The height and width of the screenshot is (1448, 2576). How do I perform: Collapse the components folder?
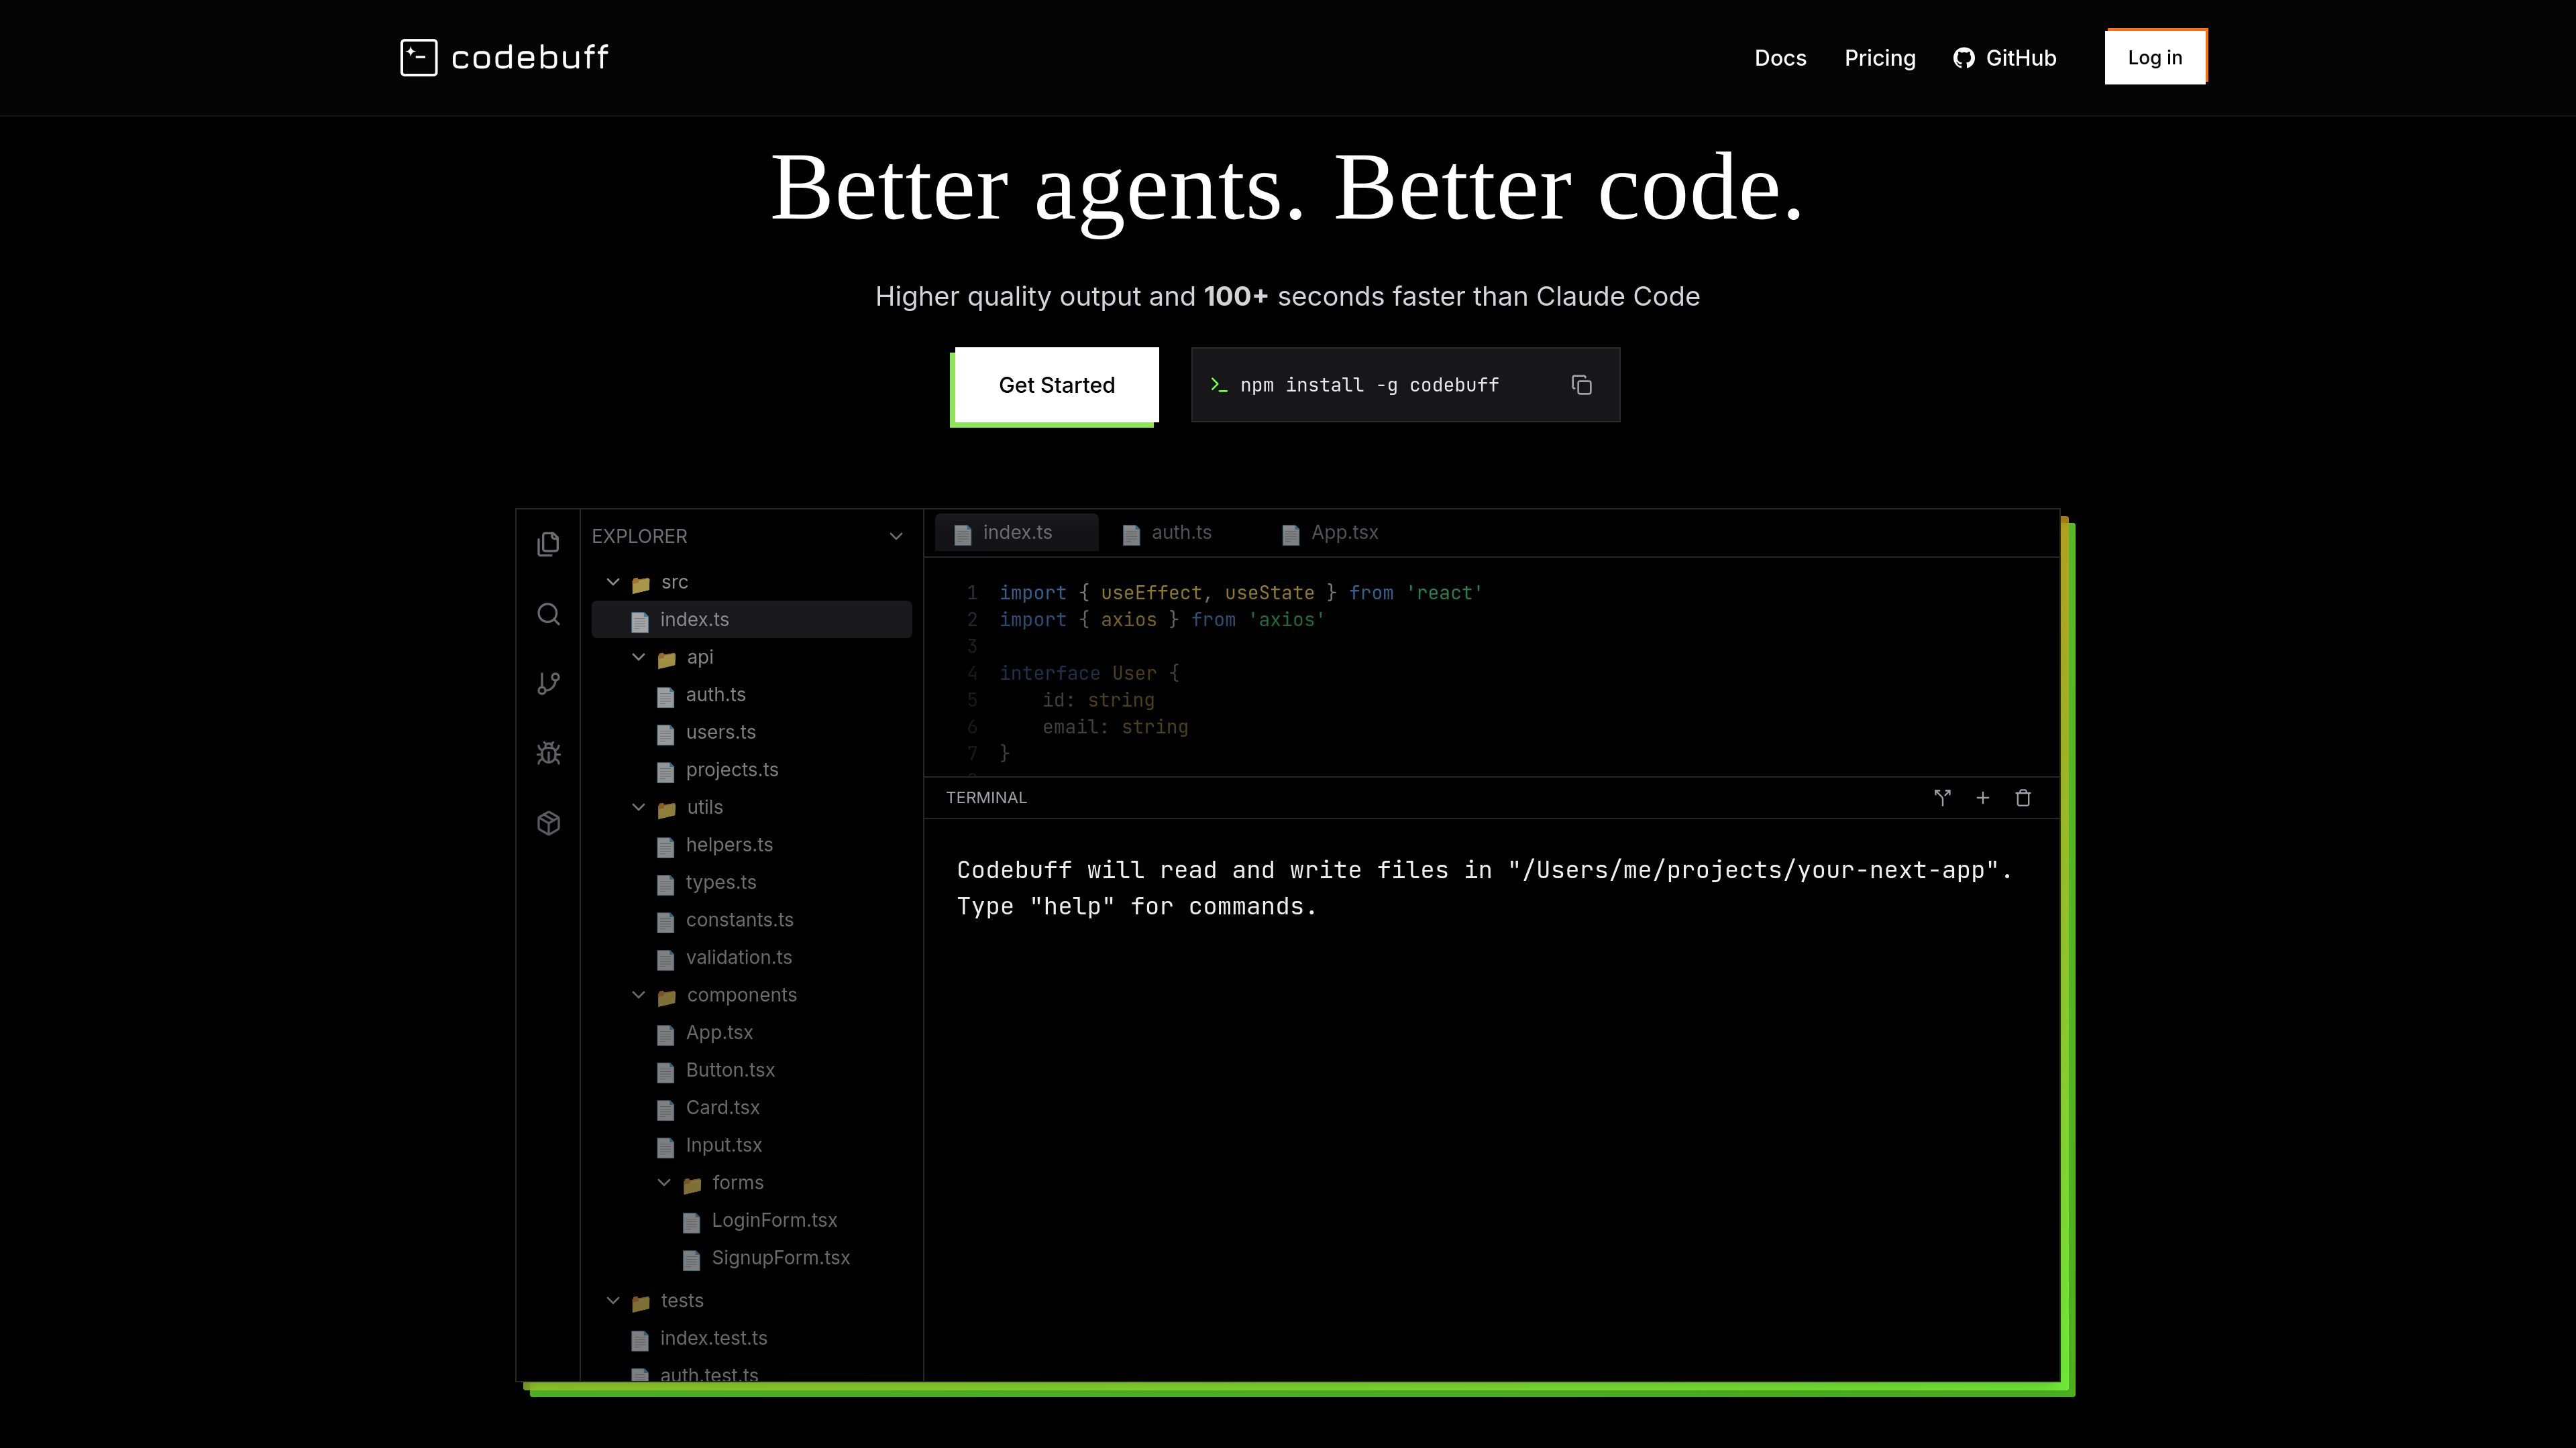[639, 995]
